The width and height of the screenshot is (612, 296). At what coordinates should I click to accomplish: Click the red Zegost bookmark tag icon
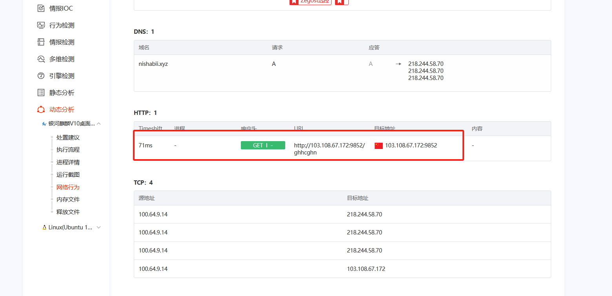294,2
